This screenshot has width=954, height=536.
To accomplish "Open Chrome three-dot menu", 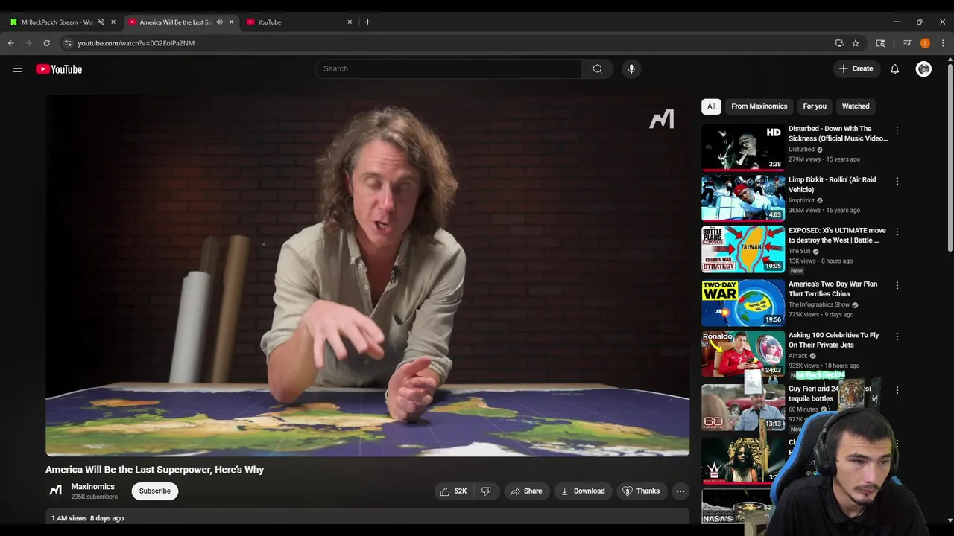I will (x=943, y=43).
